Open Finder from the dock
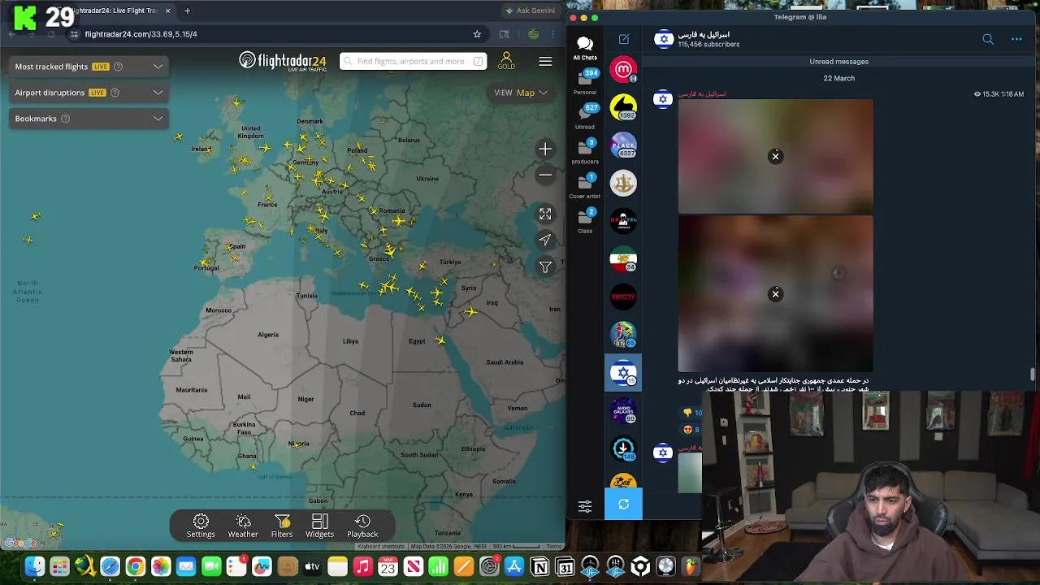Image resolution: width=1040 pixels, height=585 pixels. click(34, 566)
